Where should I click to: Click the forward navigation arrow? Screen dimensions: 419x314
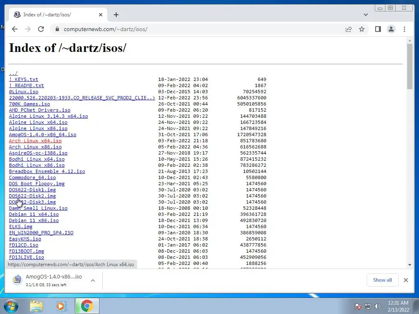[28, 29]
